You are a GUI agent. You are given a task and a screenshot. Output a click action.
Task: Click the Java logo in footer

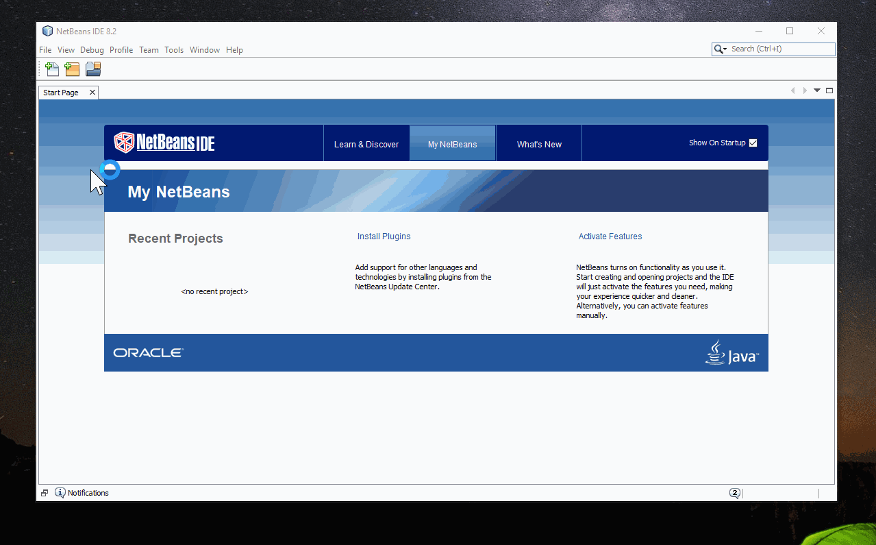point(732,352)
